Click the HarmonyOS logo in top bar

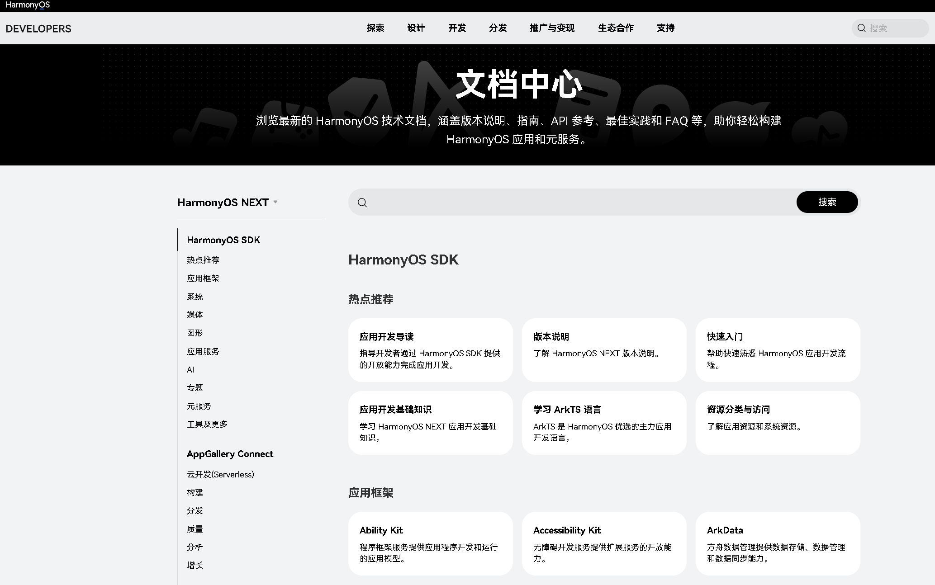click(x=28, y=5)
